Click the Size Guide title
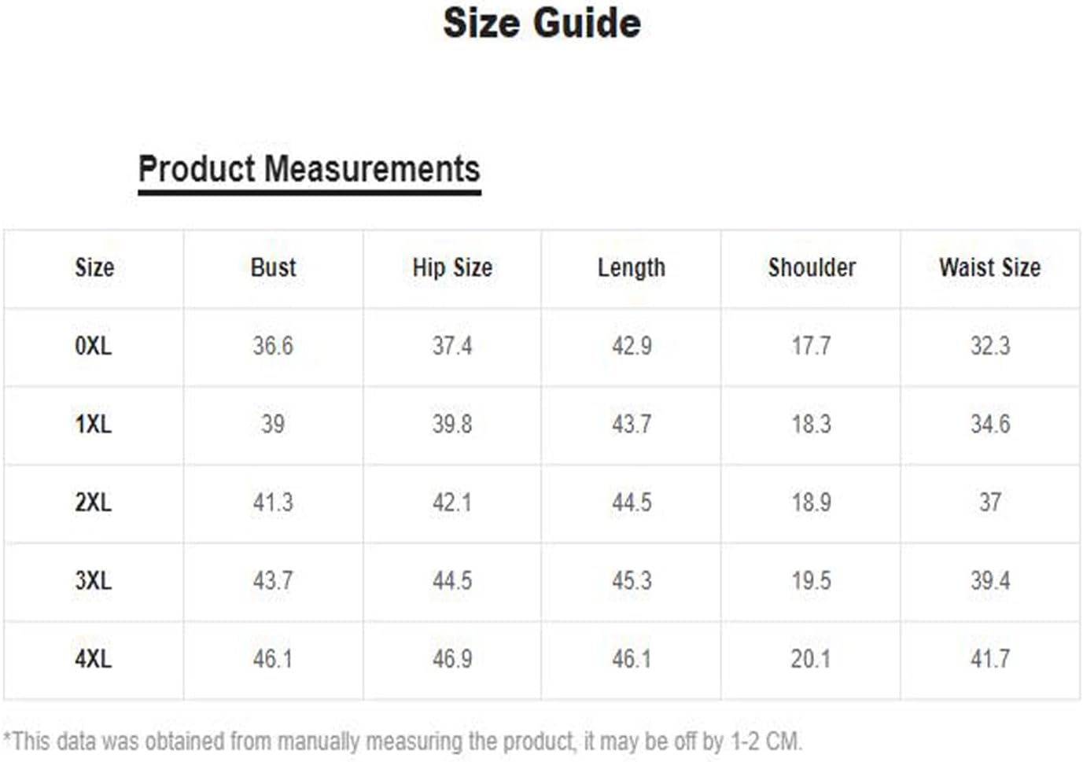 pyautogui.click(x=542, y=22)
